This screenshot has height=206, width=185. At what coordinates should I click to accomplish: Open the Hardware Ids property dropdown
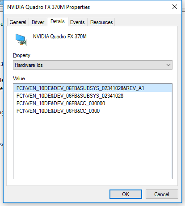pyautogui.click(x=92, y=65)
